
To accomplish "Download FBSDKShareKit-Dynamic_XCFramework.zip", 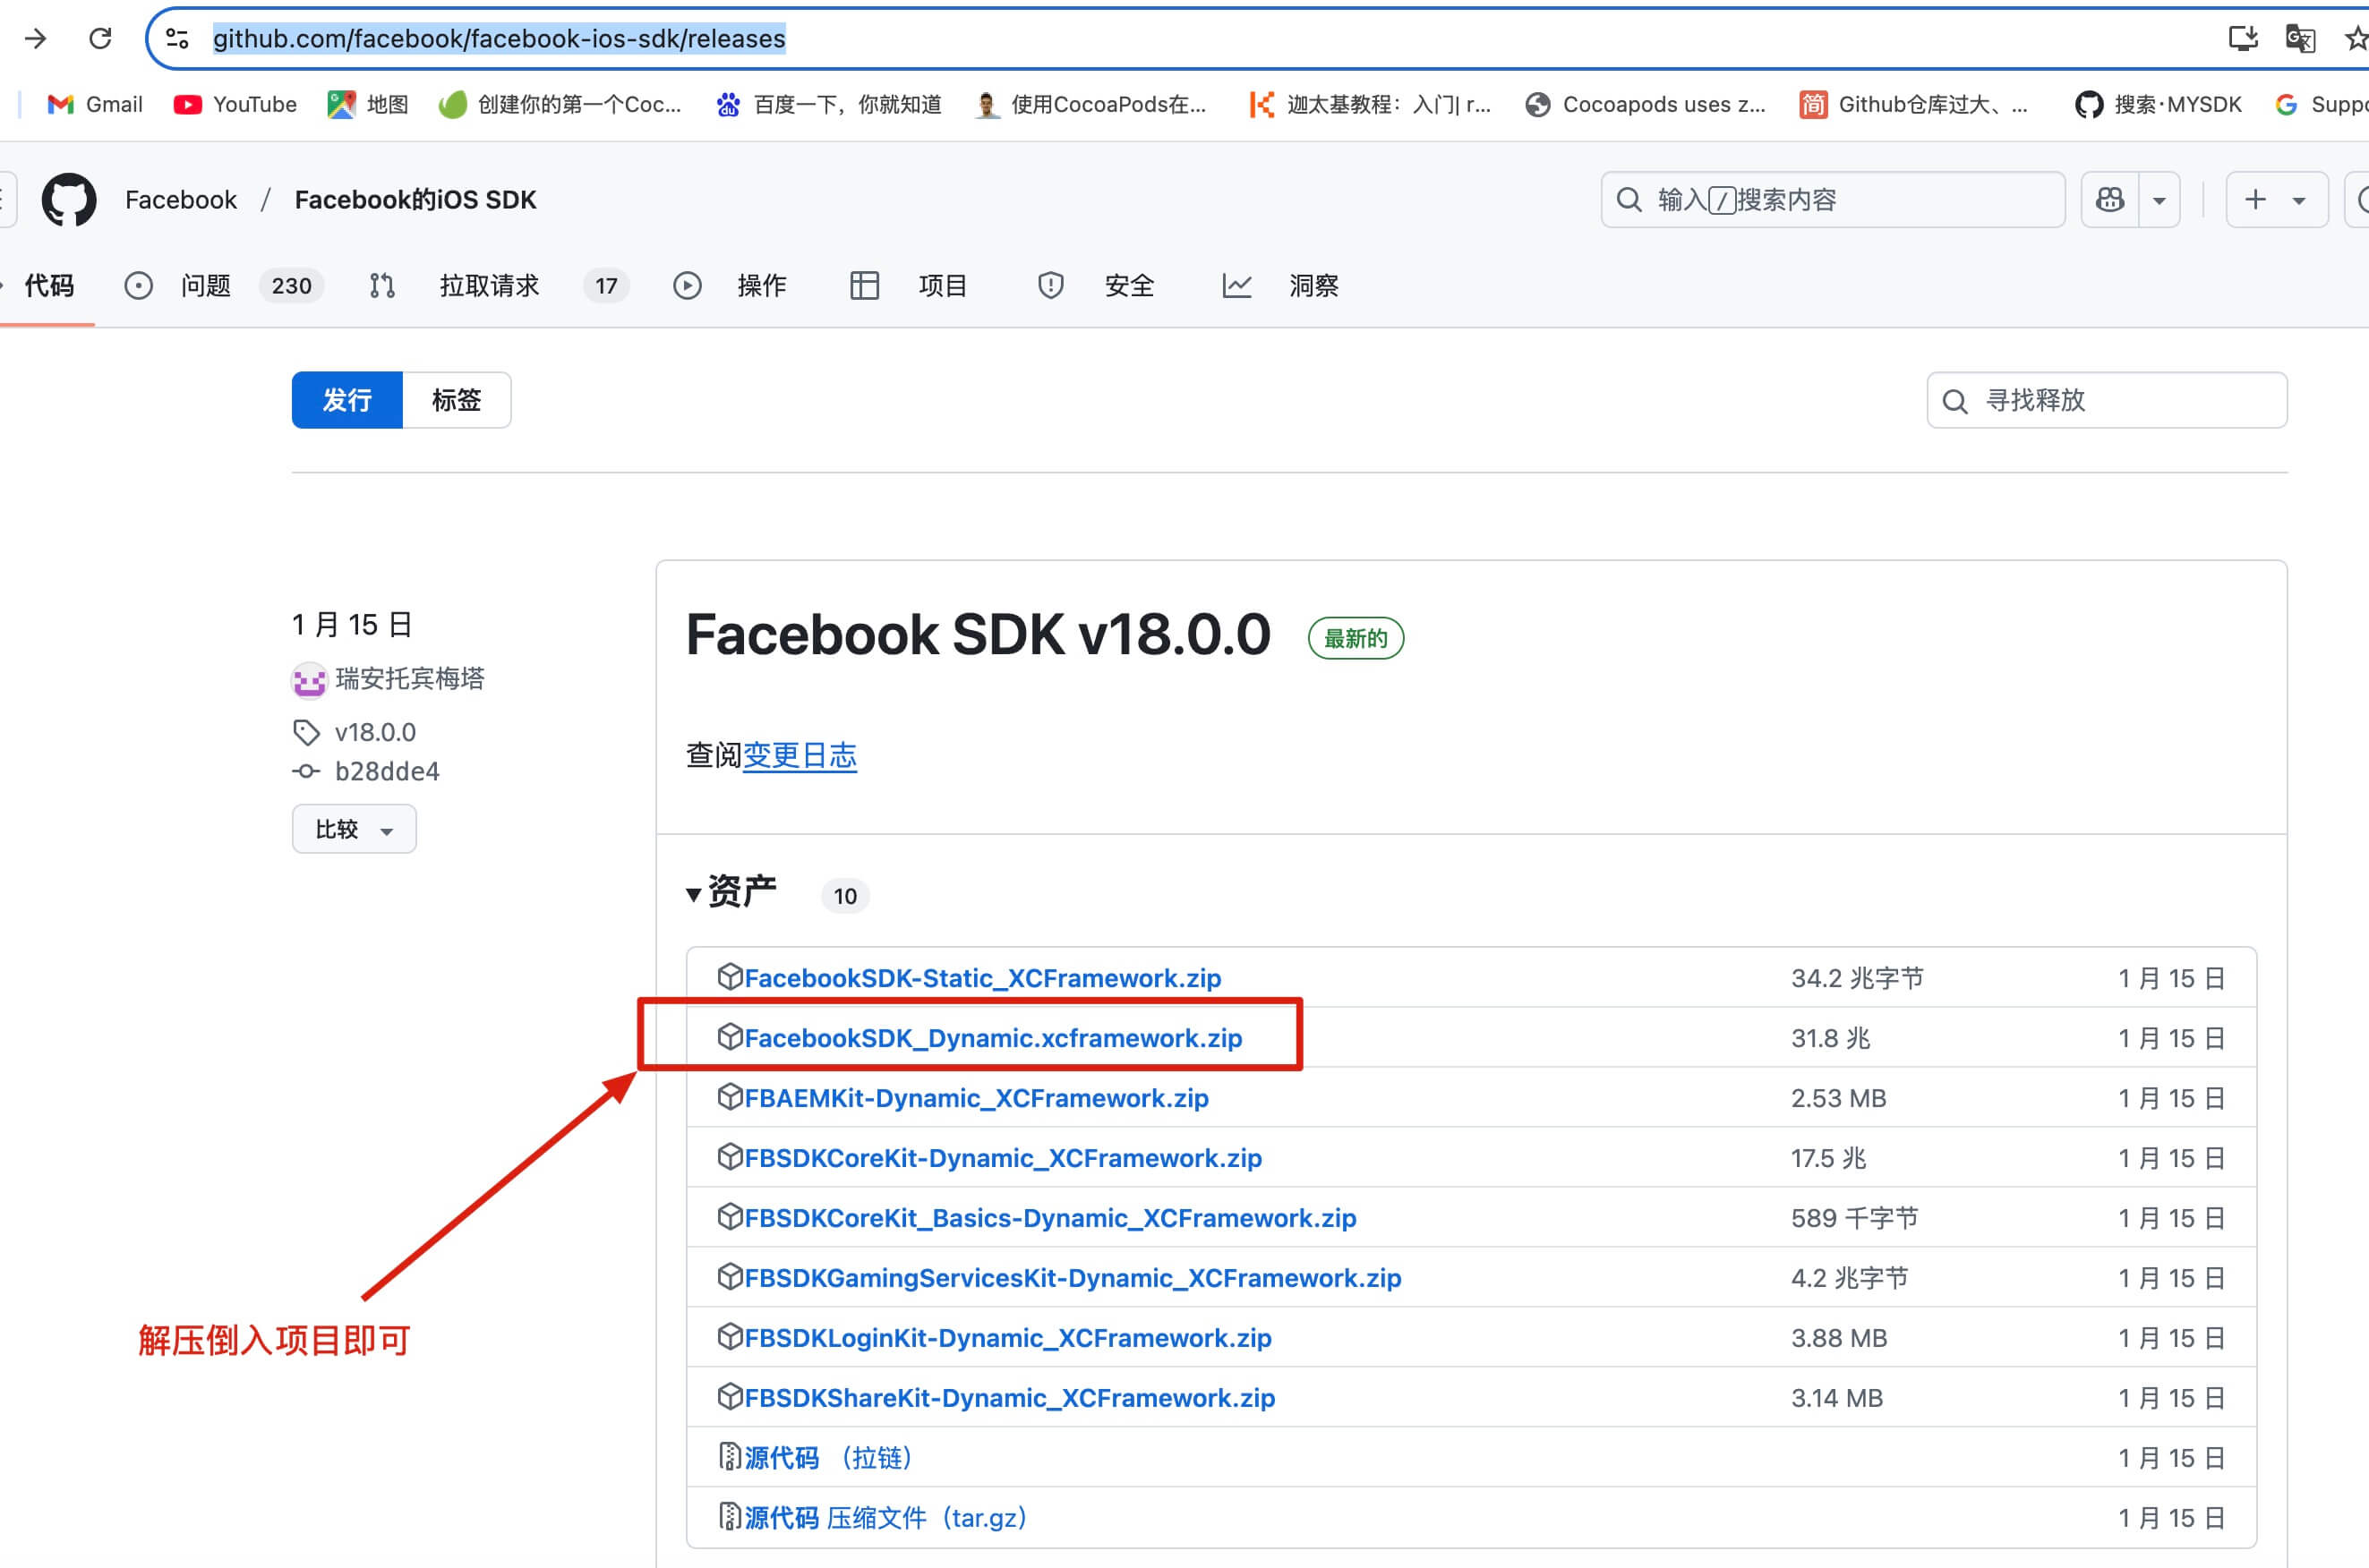I will click(1009, 1398).
